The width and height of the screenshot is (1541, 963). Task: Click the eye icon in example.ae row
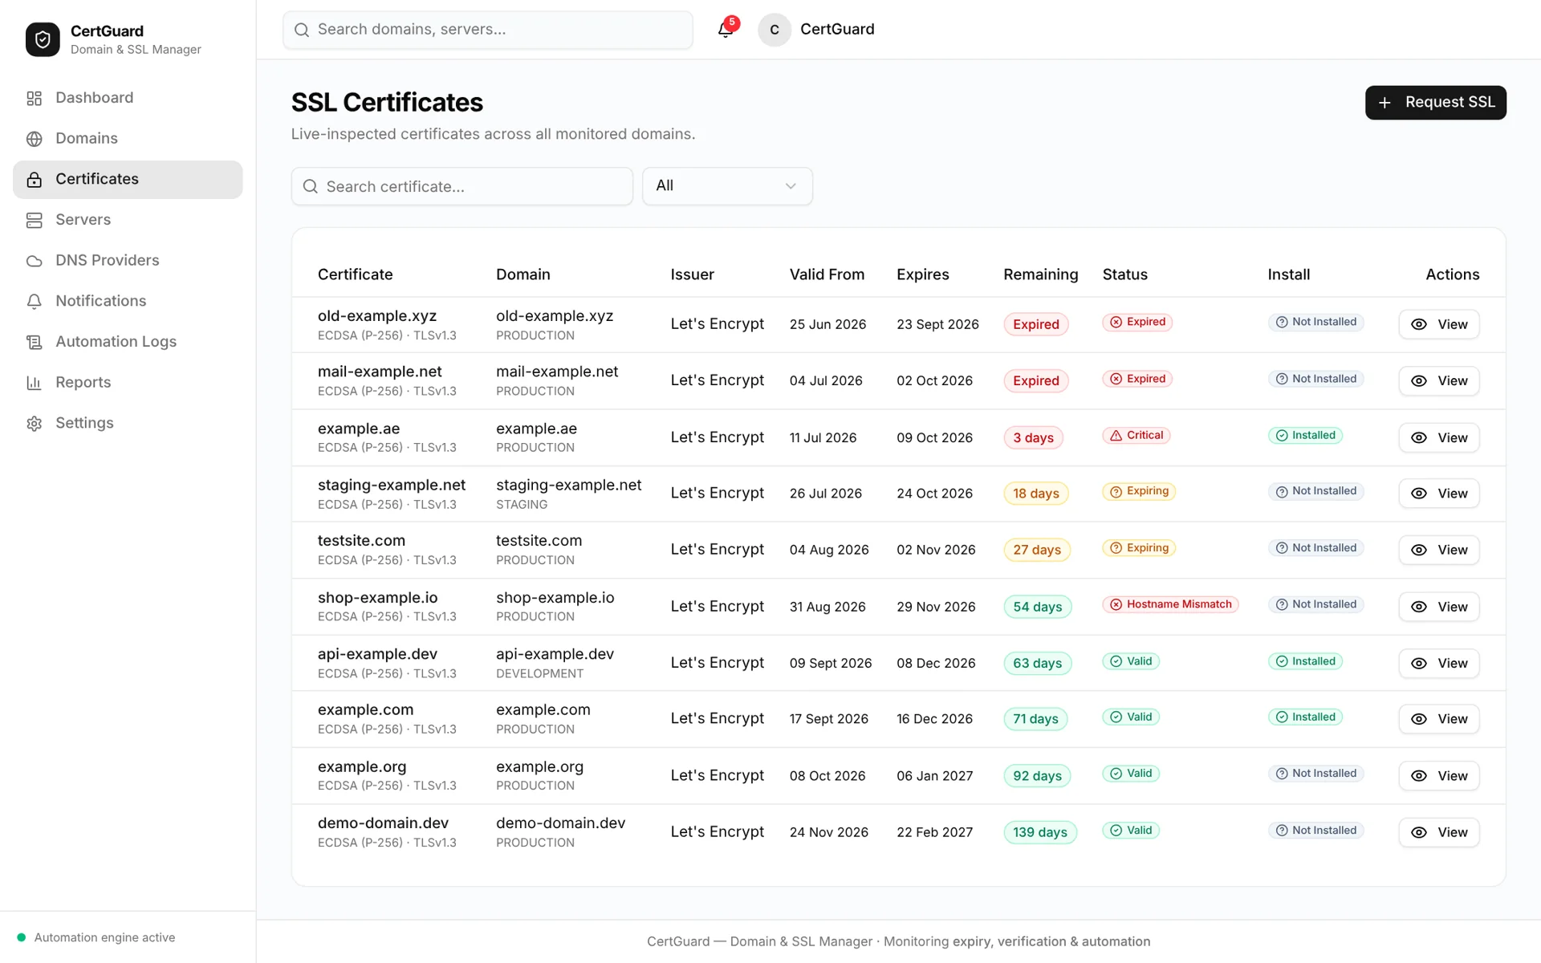pos(1419,437)
